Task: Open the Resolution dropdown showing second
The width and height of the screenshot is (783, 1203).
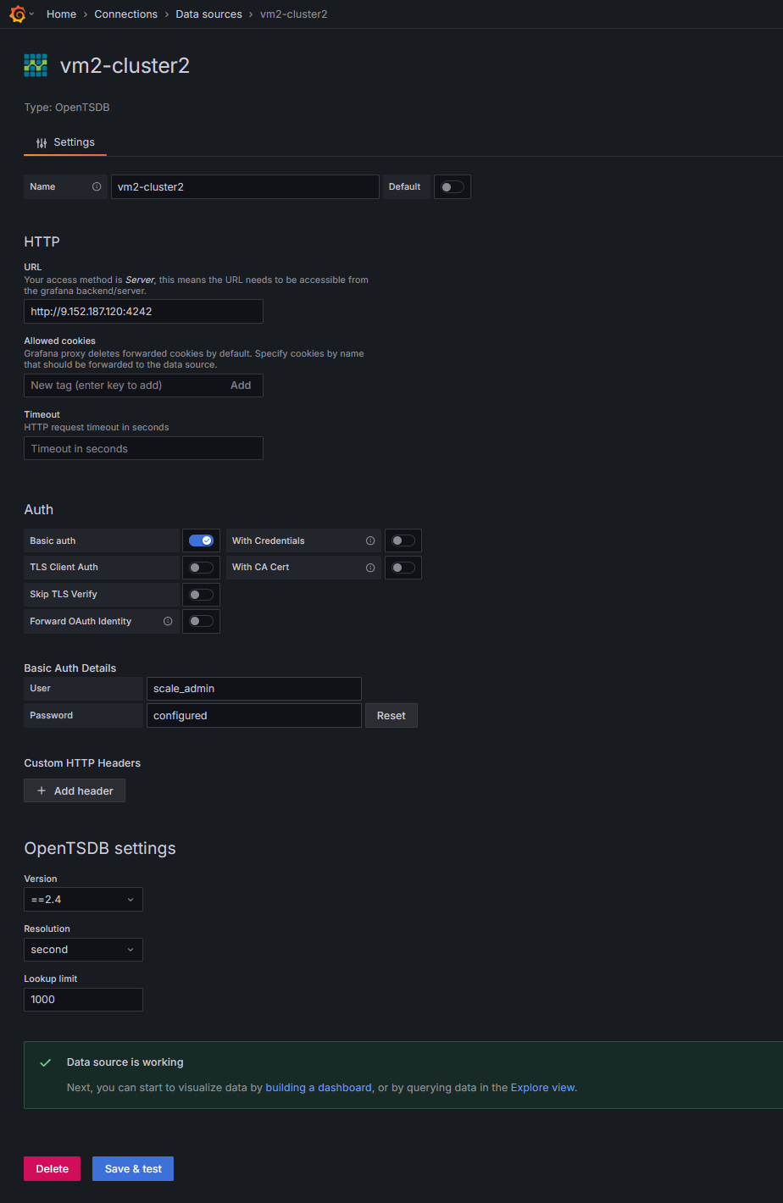Action: pyautogui.click(x=83, y=950)
